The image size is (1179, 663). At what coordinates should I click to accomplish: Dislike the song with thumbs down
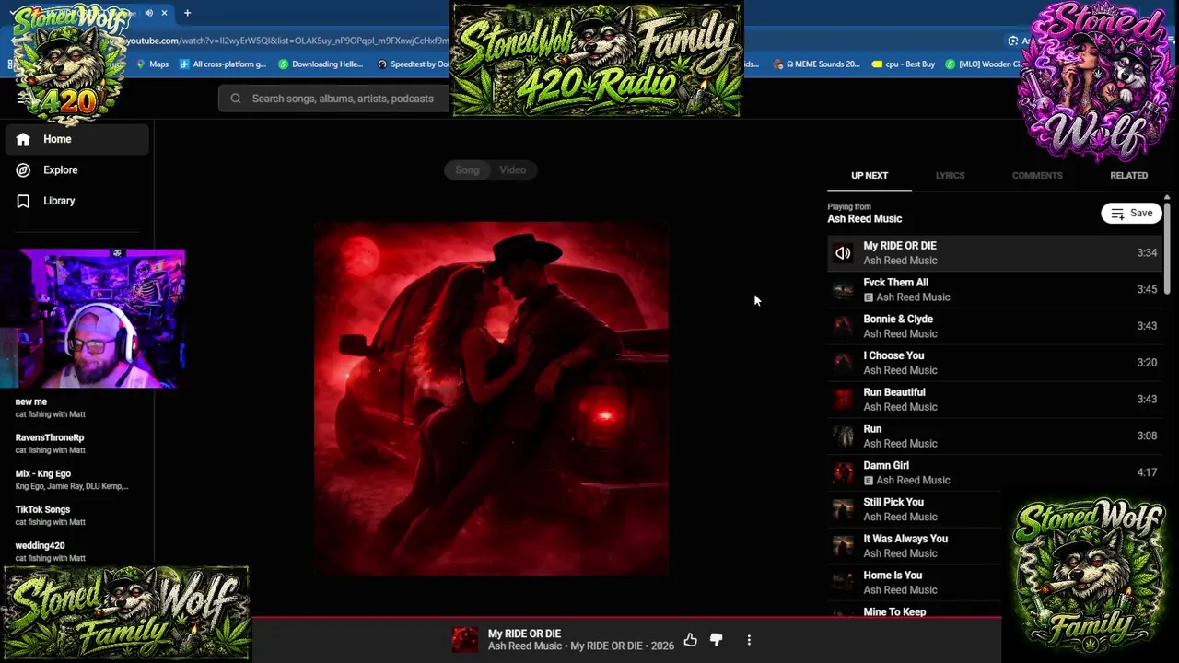click(717, 640)
